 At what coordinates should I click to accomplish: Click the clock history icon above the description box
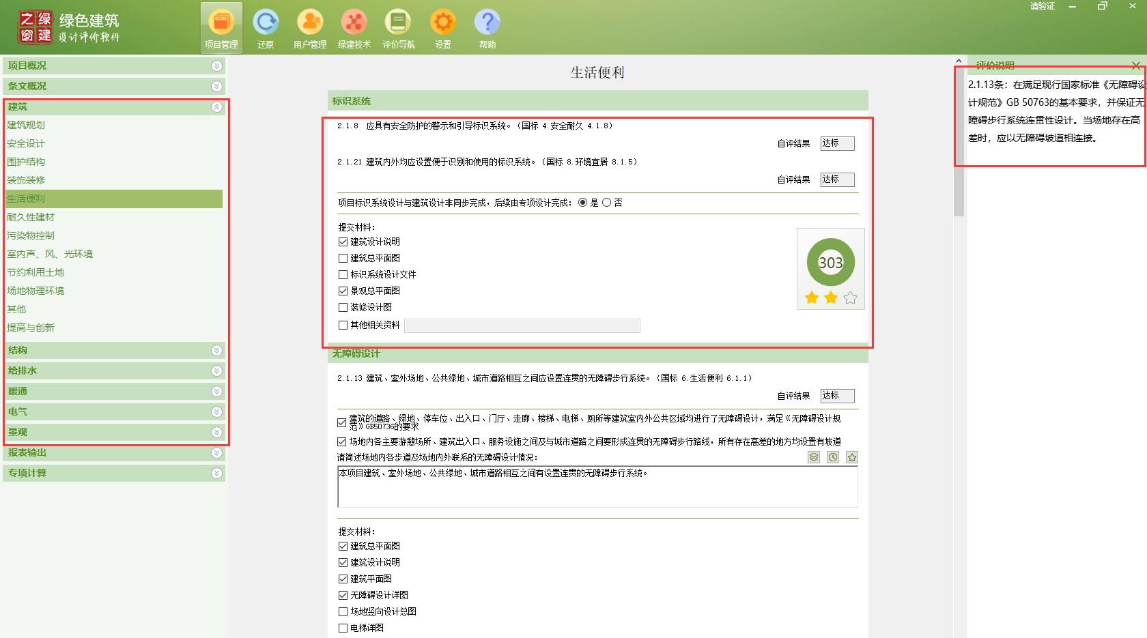click(x=833, y=457)
